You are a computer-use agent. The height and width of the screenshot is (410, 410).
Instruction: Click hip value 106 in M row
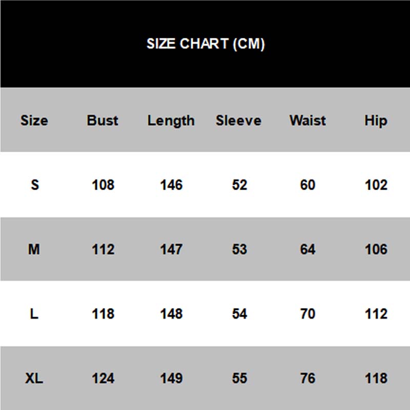tap(376, 250)
